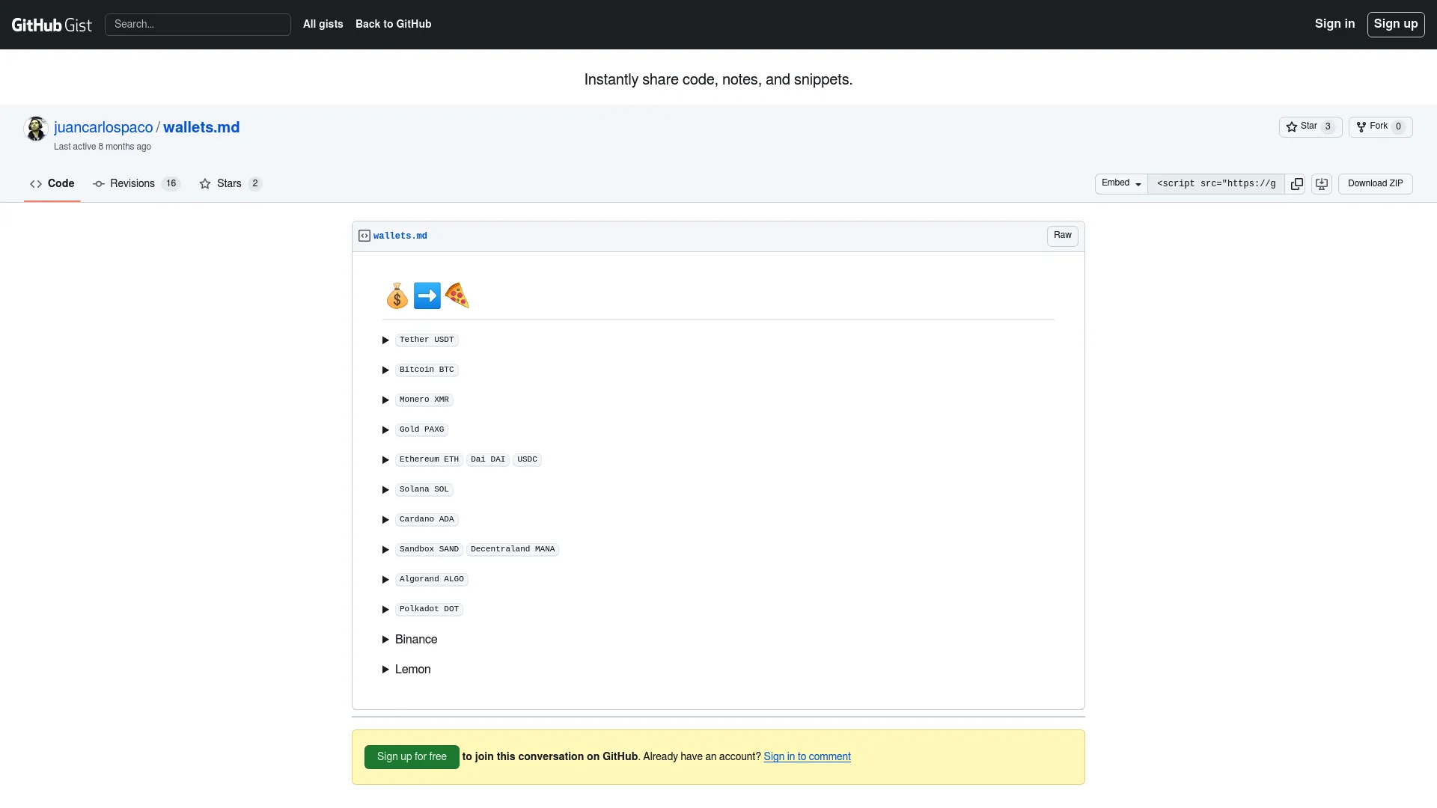Click Sign up for free button
This screenshot has width=1437, height=808.
pos(412,757)
